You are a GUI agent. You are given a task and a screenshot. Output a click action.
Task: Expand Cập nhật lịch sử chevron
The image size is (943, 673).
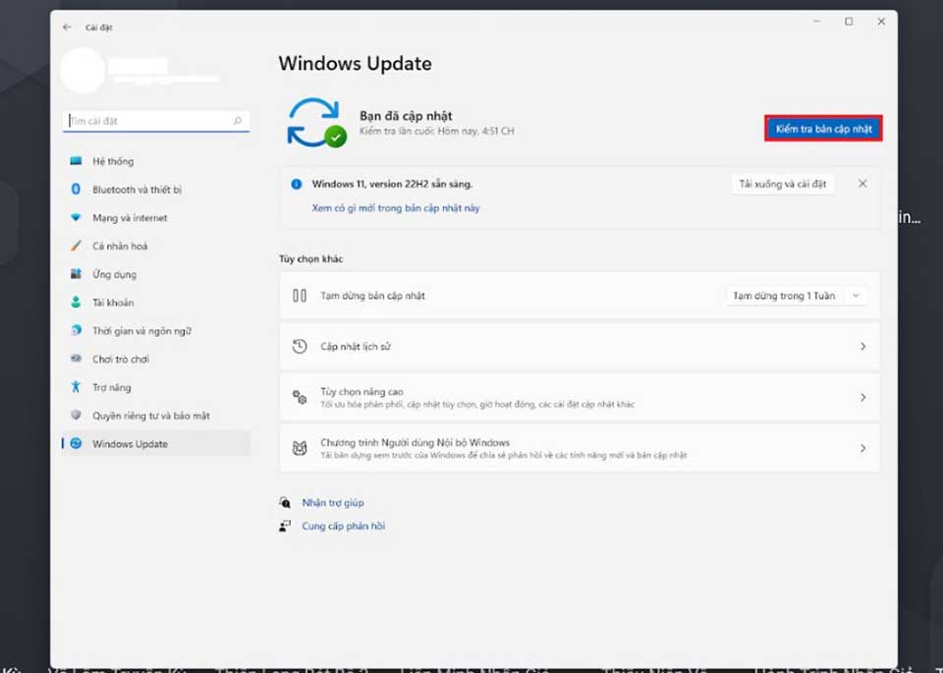tap(863, 347)
